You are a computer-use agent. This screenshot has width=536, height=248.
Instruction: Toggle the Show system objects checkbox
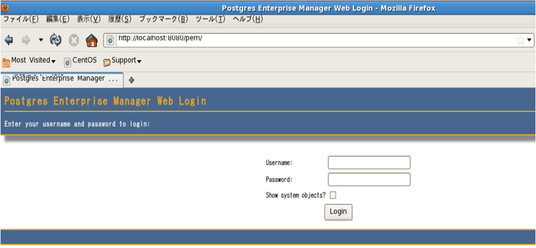pos(333,195)
